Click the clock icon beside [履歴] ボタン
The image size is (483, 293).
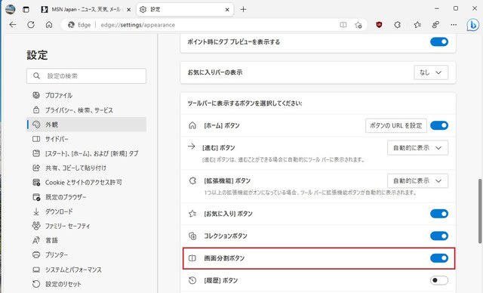(192, 280)
